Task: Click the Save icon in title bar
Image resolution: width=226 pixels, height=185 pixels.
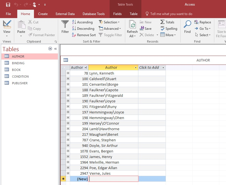Action: (x=8, y=4)
